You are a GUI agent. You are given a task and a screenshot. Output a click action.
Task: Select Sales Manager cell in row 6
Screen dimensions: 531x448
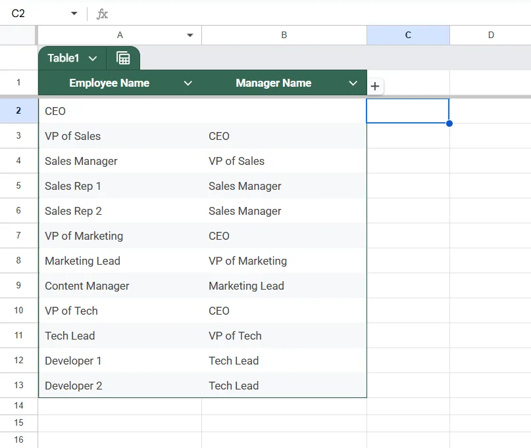coord(284,211)
